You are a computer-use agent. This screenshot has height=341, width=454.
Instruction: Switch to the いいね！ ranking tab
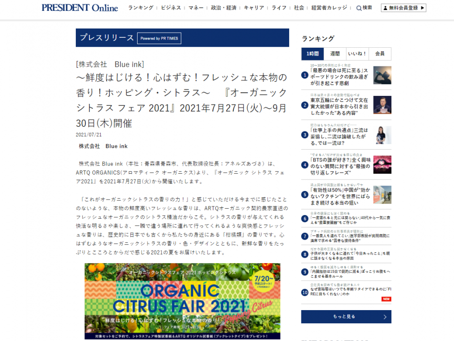pyautogui.click(x=357, y=54)
